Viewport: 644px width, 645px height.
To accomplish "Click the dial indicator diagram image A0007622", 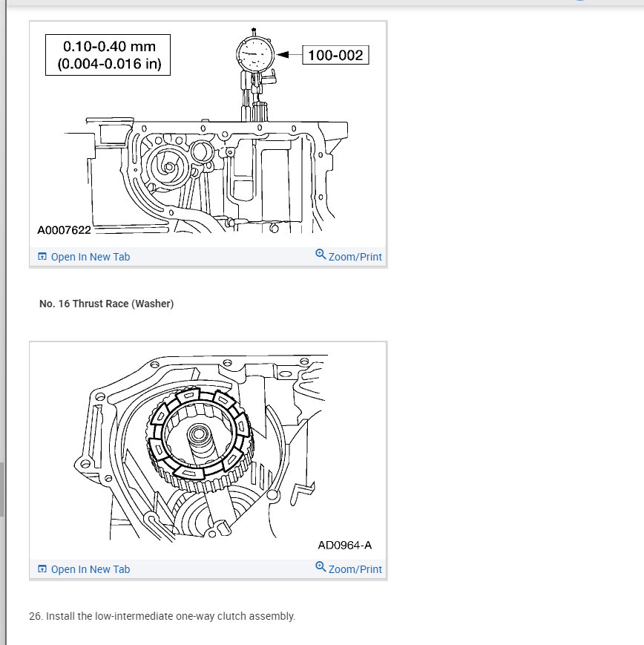I will [208, 134].
